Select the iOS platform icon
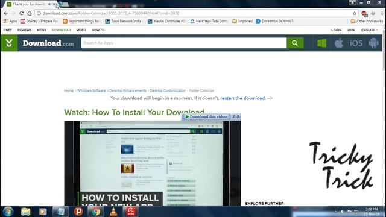 tap(356, 43)
